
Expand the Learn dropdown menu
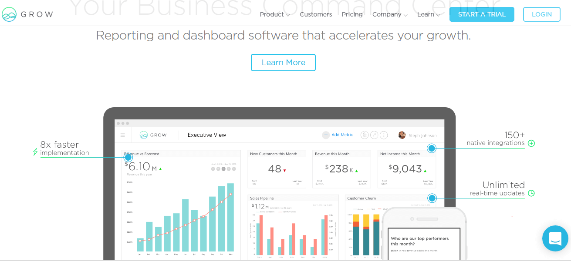[428, 14]
